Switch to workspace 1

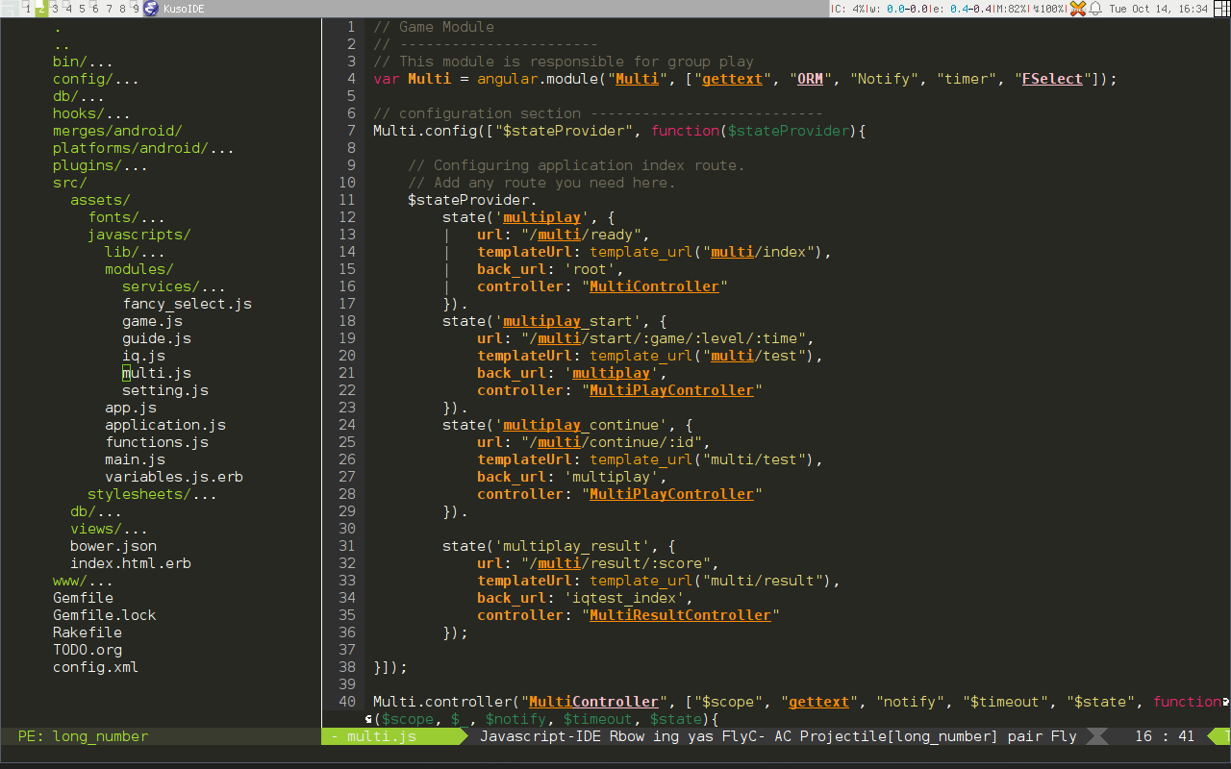(x=28, y=9)
